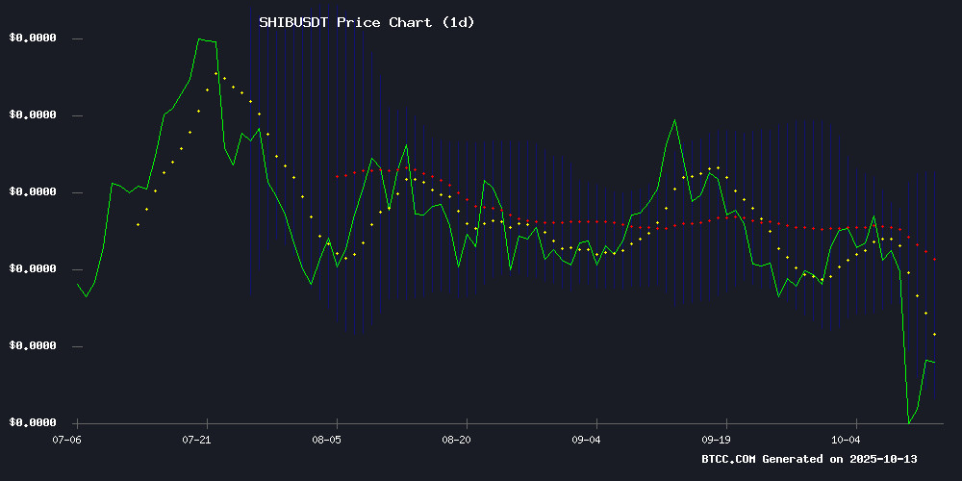The height and width of the screenshot is (481, 962).
Task: Click the last yellow moving-average dot
Action: click(934, 334)
